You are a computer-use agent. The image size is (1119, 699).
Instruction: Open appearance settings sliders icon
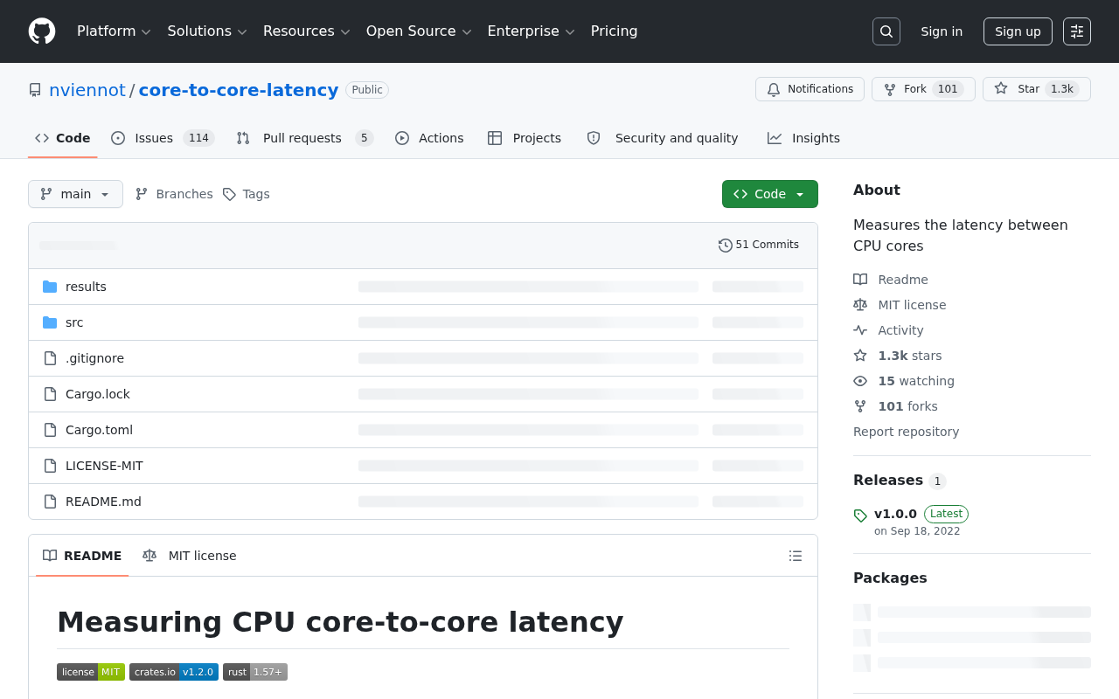[x=1077, y=31]
